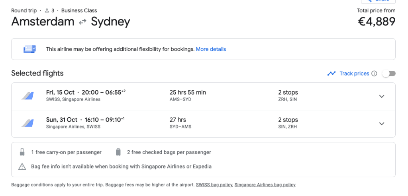Select the outbound flight row 20:00 – 06:55
Viewport: 408px width, 196px height.
203,96
